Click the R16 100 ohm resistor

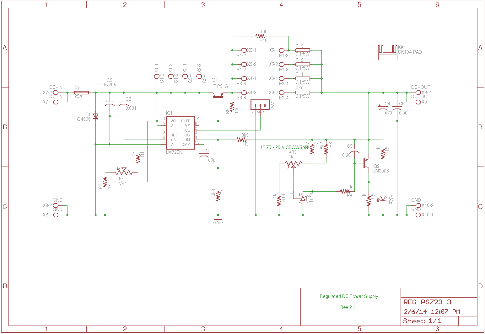tap(261, 36)
